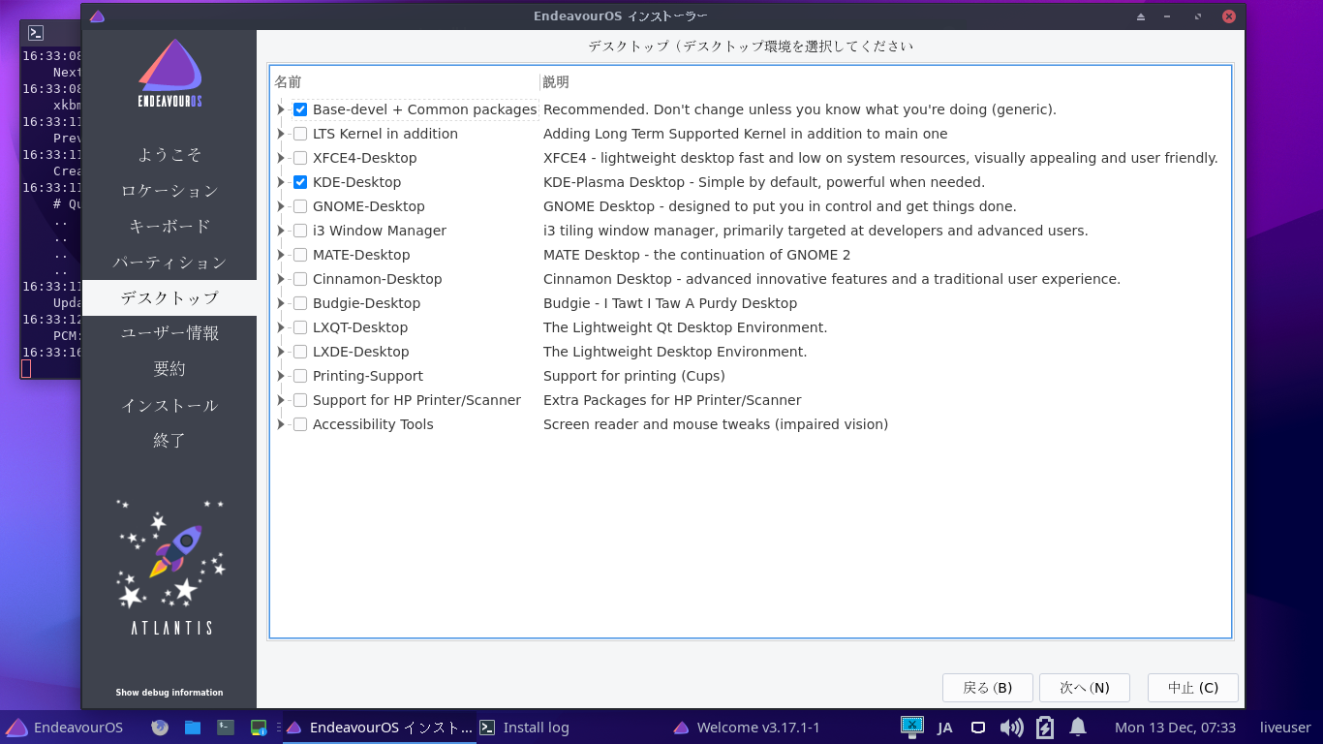Select the ロケーション step in sidebar

click(x=169, y=191)
